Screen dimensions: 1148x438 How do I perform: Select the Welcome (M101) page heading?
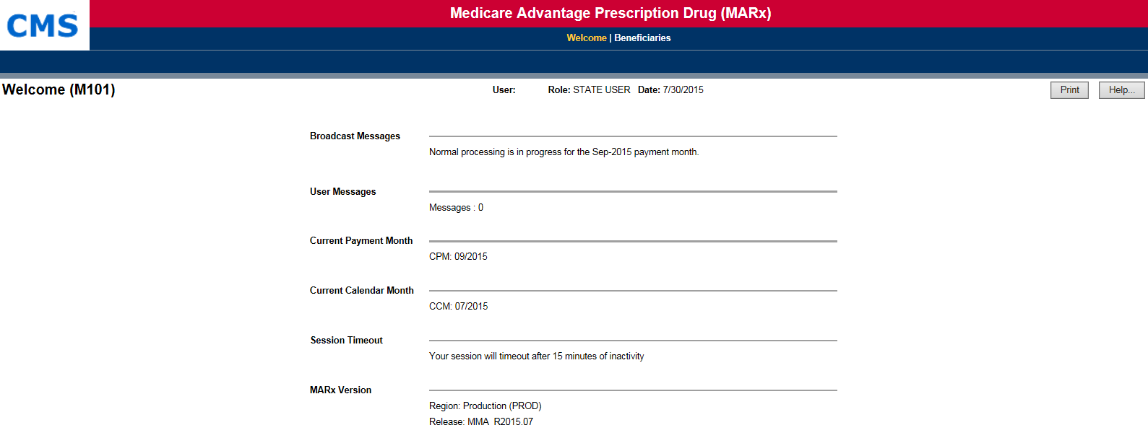point(59,89)
